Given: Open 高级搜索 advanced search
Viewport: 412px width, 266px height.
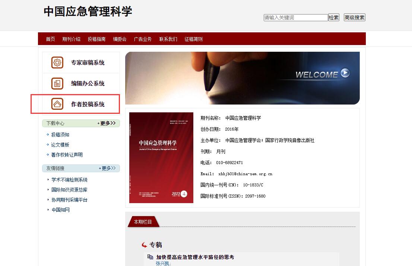Looking at the screenshot, I should (354, 17).
